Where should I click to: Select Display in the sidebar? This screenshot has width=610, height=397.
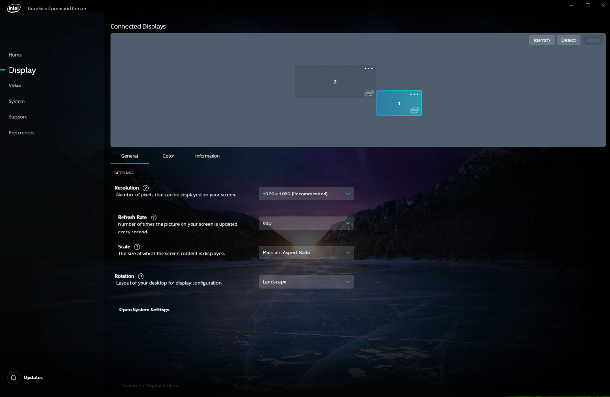click(x=22, y=70)
